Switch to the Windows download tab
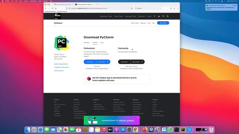This screenshot has height=134, width=239. pyautogui.click(x=87, y=42)
